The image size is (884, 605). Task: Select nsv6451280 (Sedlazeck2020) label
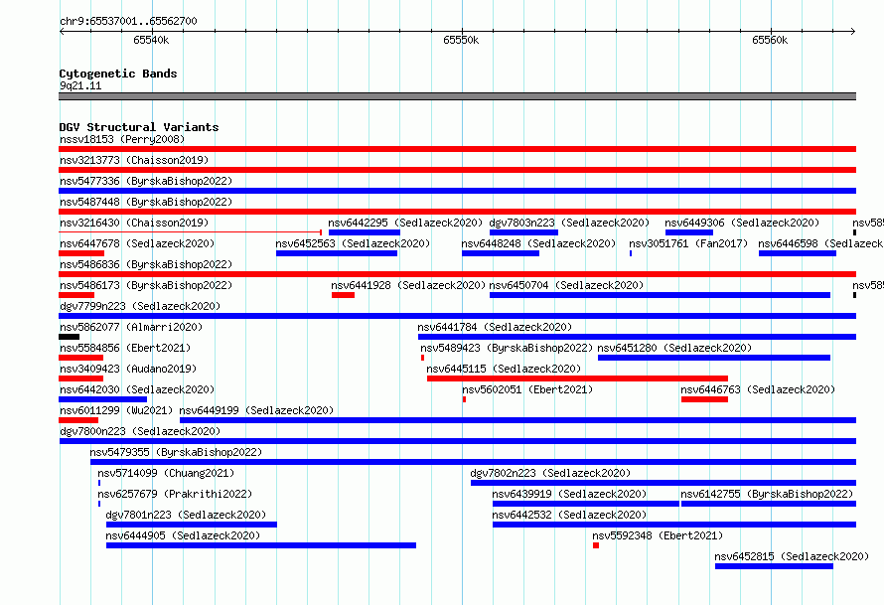click(x=674, y=348)
